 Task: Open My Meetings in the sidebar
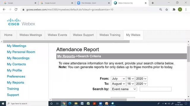pos(17,46)
